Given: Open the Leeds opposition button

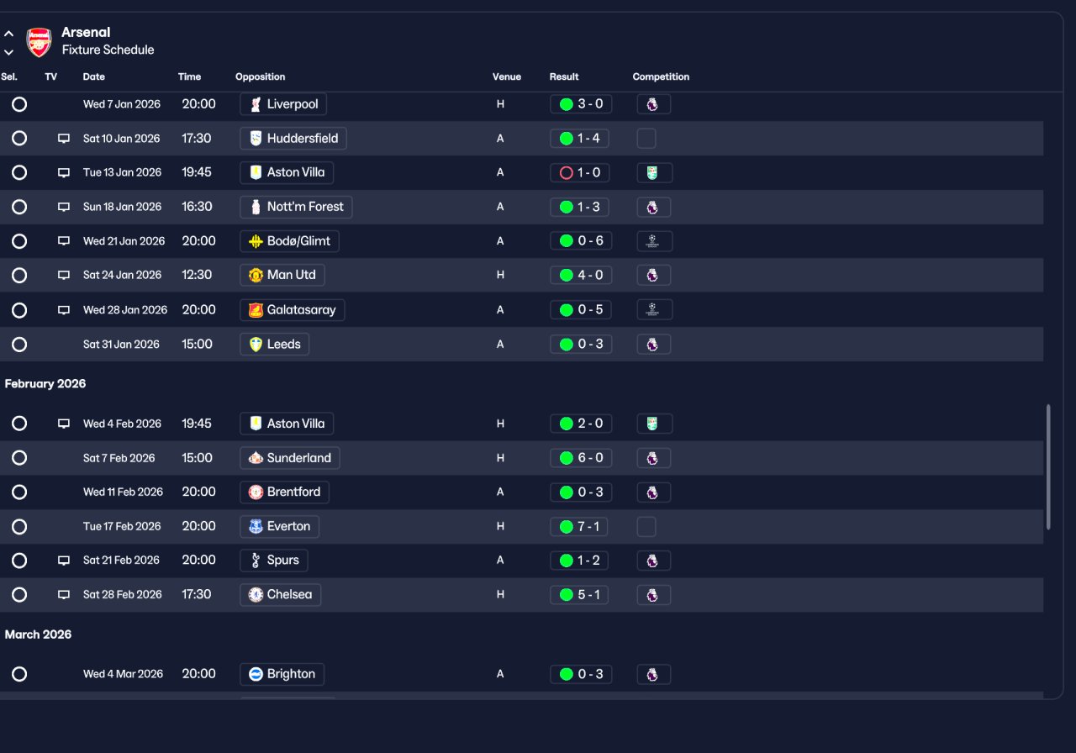Looking at the screenshot, I should pos(274,345).
